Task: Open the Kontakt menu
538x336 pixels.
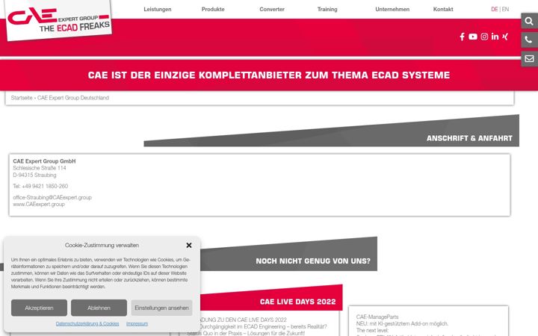Action: (443, 9)
